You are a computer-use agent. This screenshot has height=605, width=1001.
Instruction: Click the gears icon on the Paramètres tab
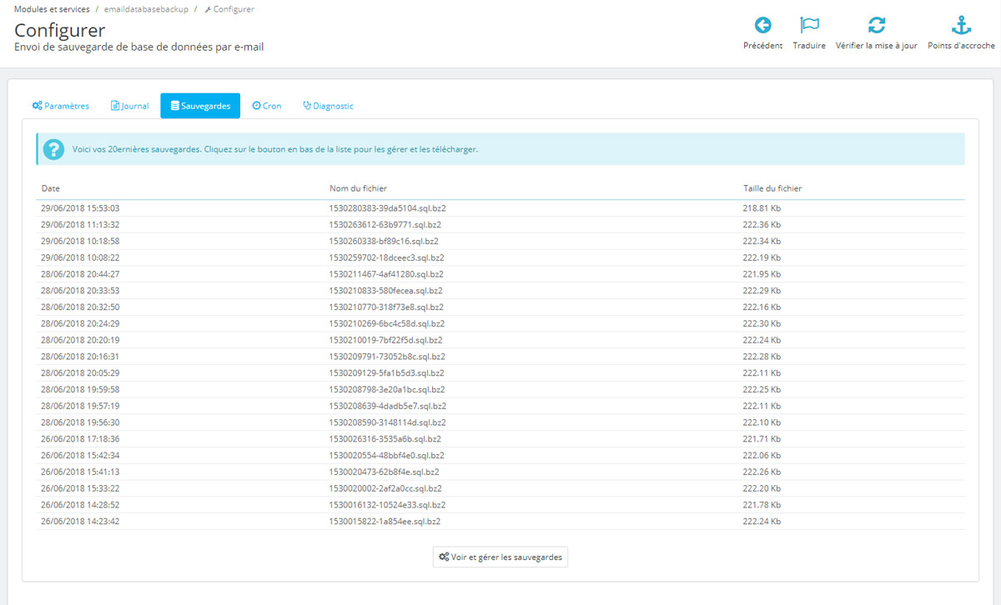pos(36,106)
